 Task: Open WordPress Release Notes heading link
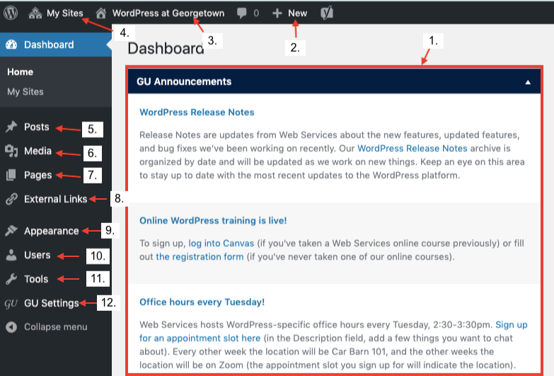[197, 113]
